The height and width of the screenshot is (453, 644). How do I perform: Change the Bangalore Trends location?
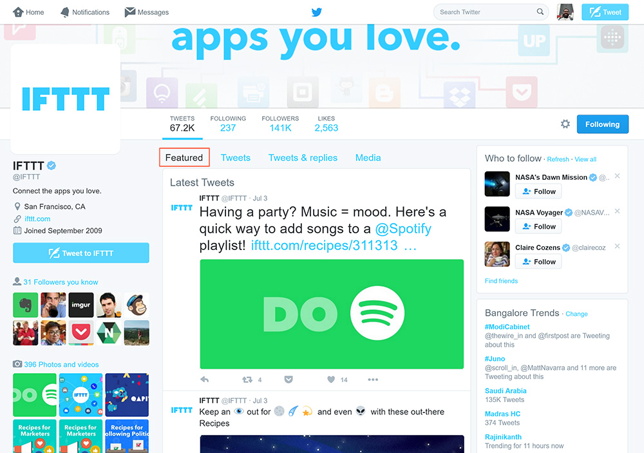pos(576,314)
